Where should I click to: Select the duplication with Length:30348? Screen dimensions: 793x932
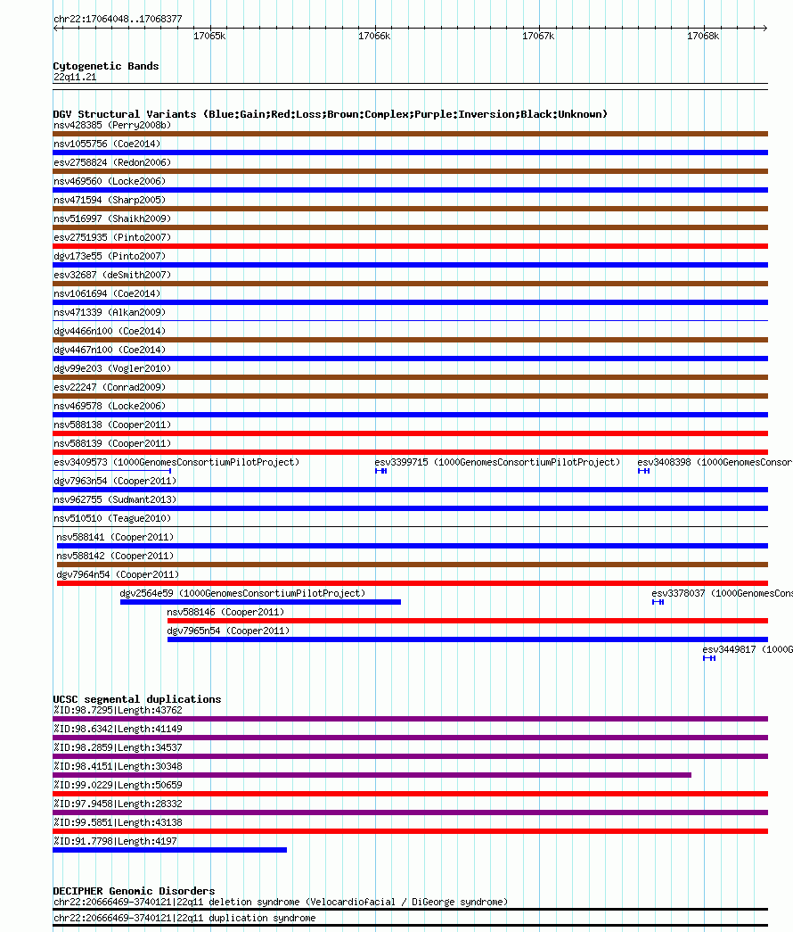point(372,775)
